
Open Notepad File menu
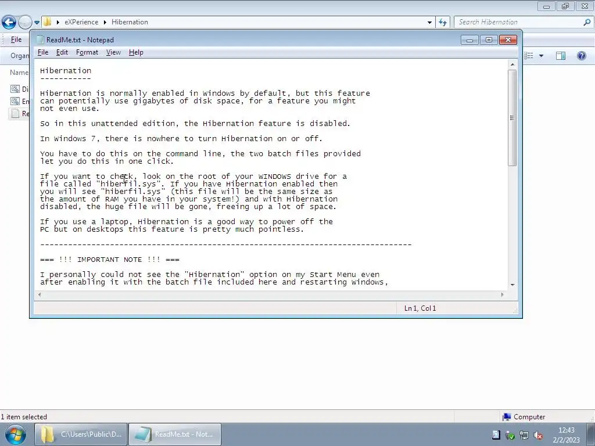pos(43,52)
